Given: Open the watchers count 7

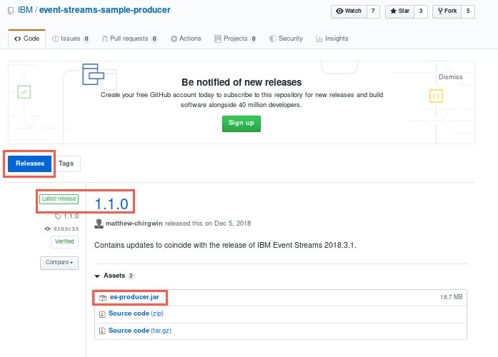Looking at the screenshot, I should [373, 11].
